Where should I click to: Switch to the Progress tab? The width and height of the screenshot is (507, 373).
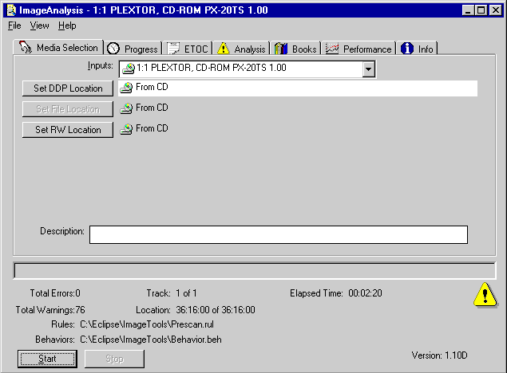point(134,49)
